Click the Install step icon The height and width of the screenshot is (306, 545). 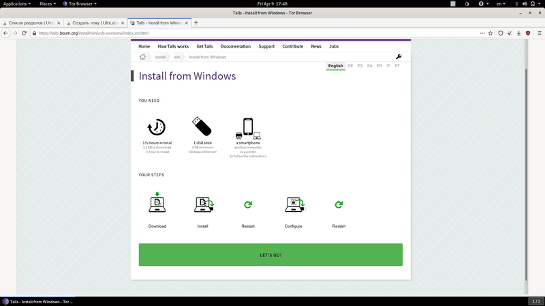pyautogui.click(x=204, y=205)
